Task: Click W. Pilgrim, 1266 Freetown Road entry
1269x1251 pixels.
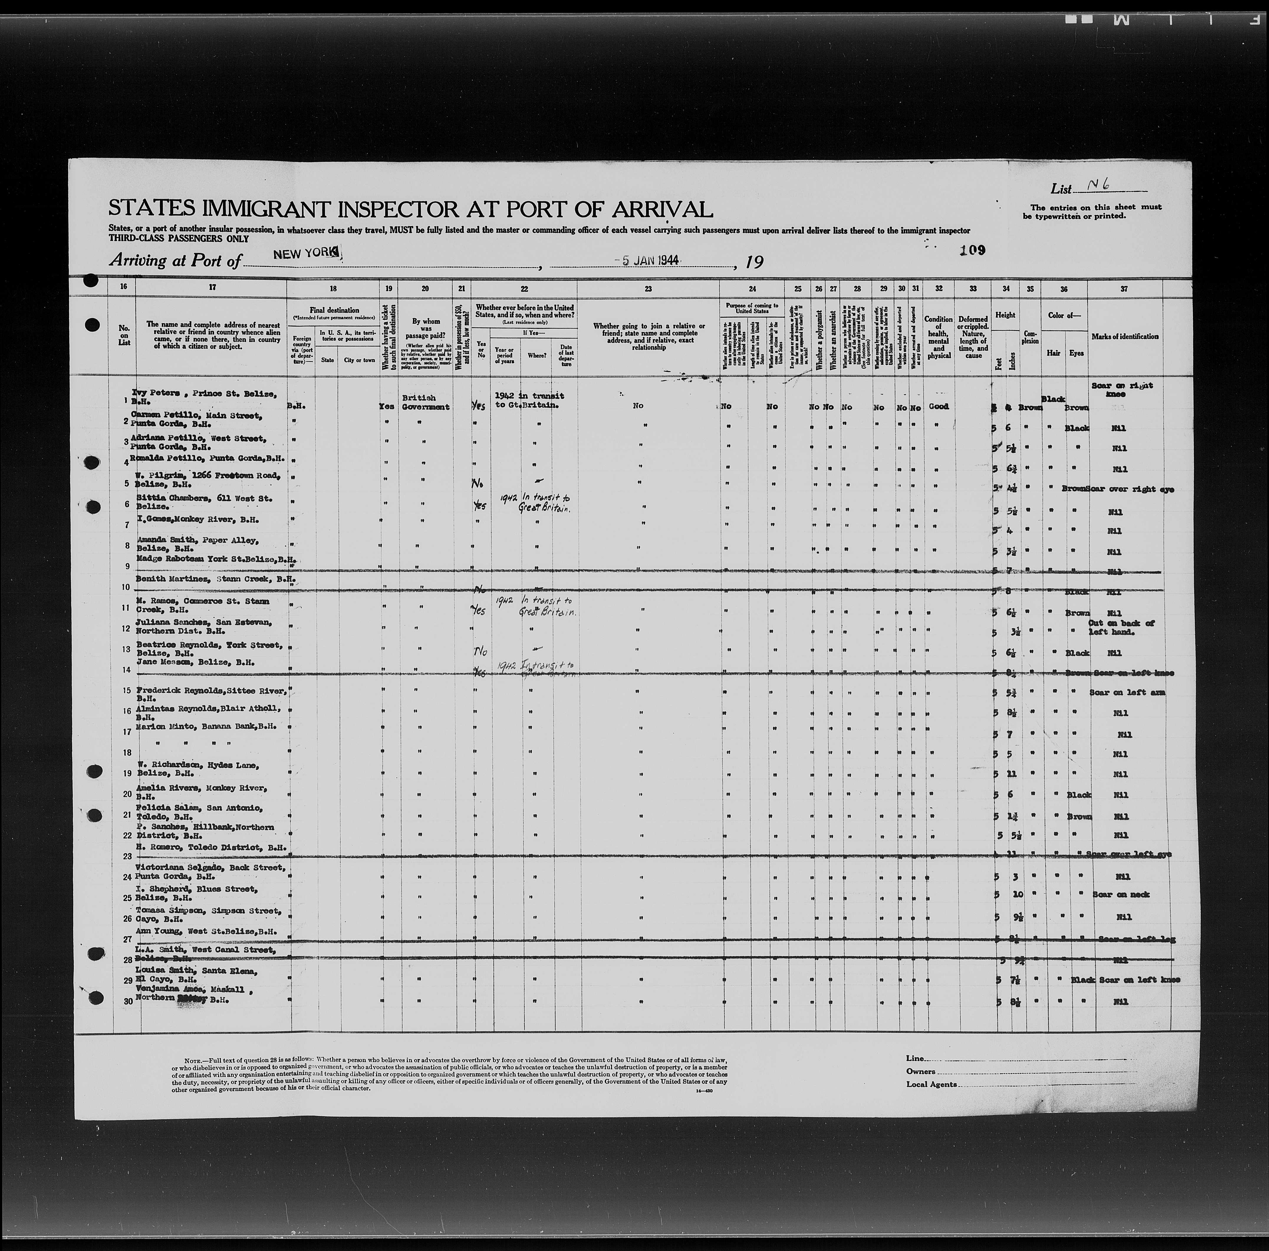Action: click(208, 479)
